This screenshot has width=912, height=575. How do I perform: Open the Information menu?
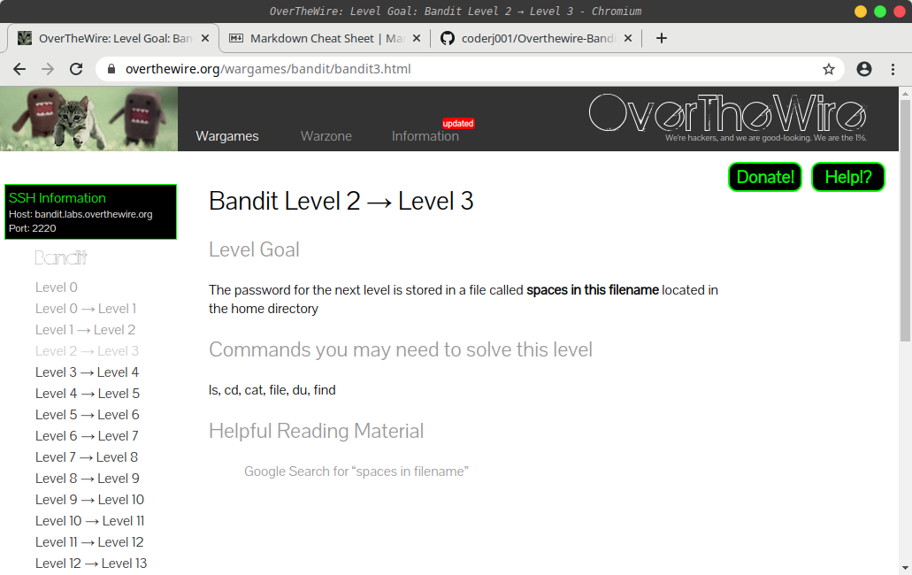pyautogui.click(x=425, y=136)
